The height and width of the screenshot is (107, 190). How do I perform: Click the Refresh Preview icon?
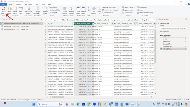click(x=46, y=9)
